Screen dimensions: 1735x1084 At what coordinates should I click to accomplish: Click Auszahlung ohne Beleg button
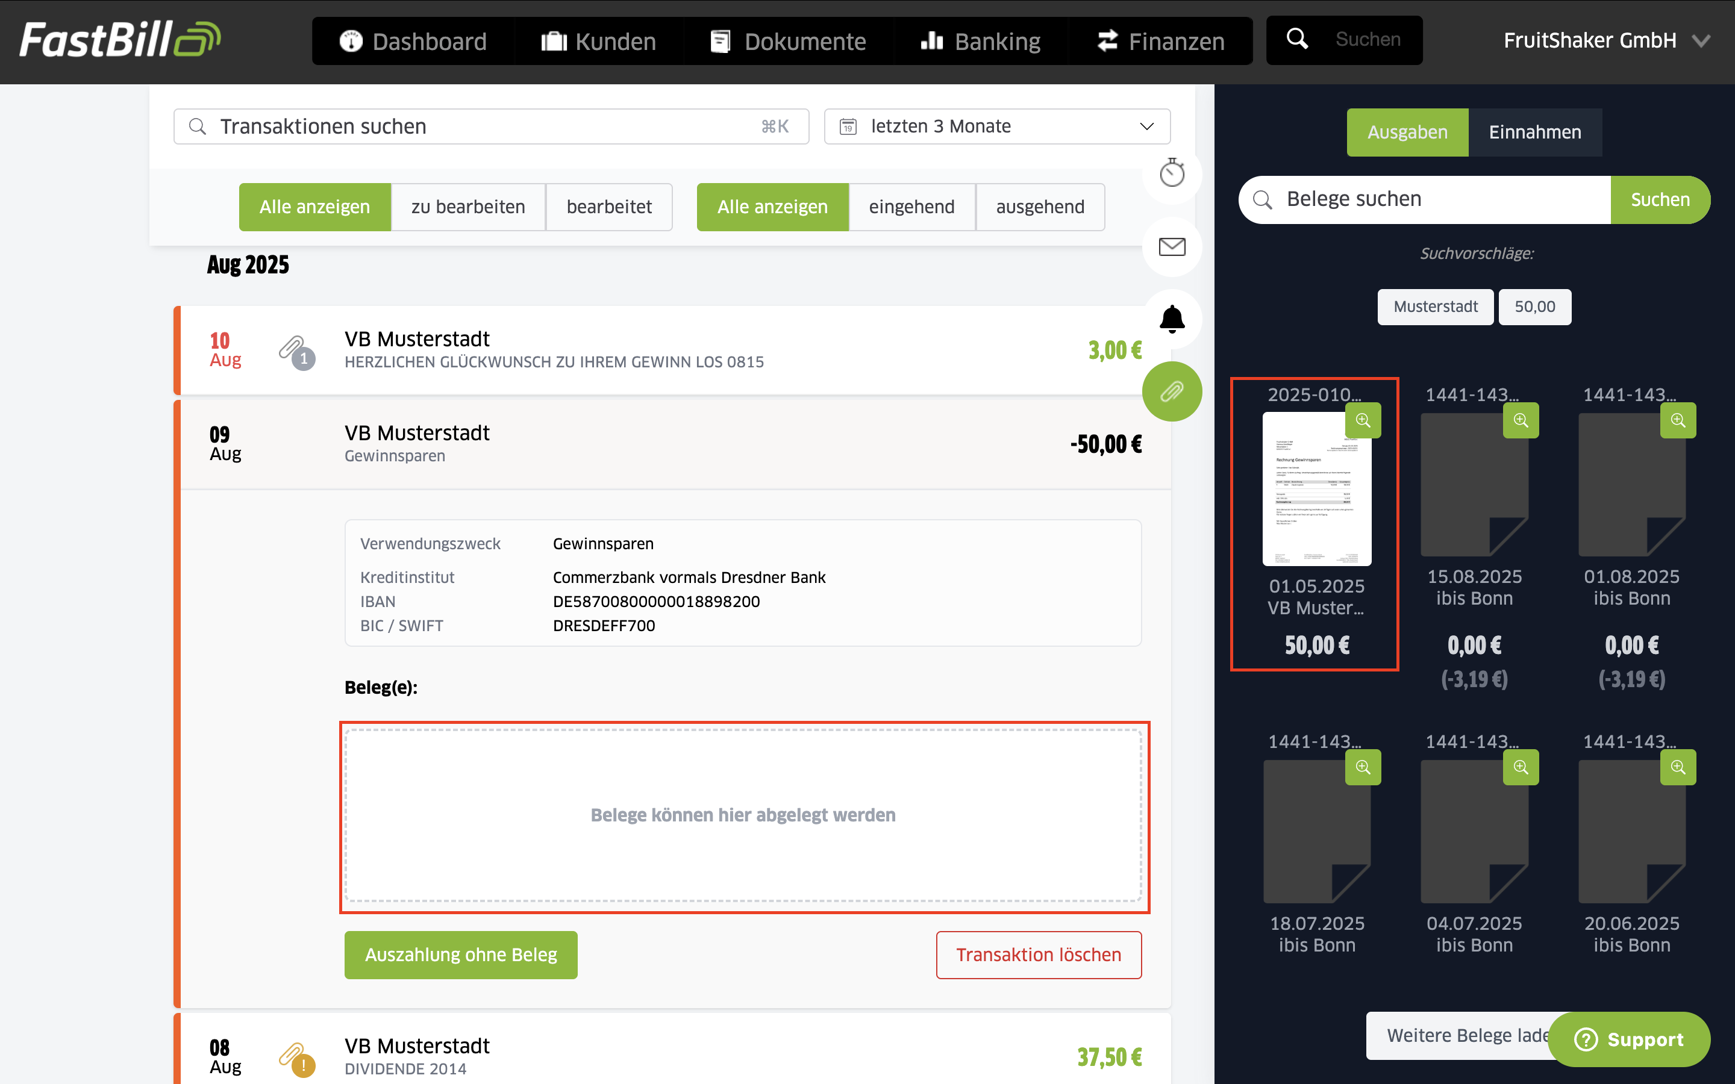click(x=461, y=955)
